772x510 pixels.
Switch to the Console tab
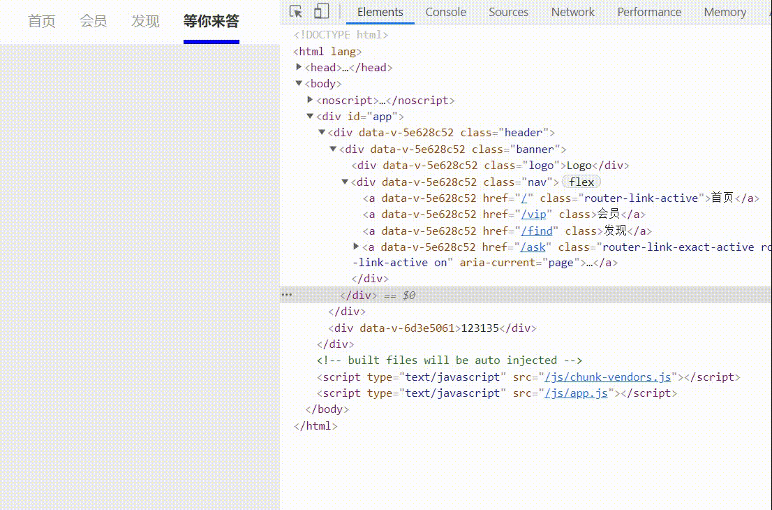445,12
